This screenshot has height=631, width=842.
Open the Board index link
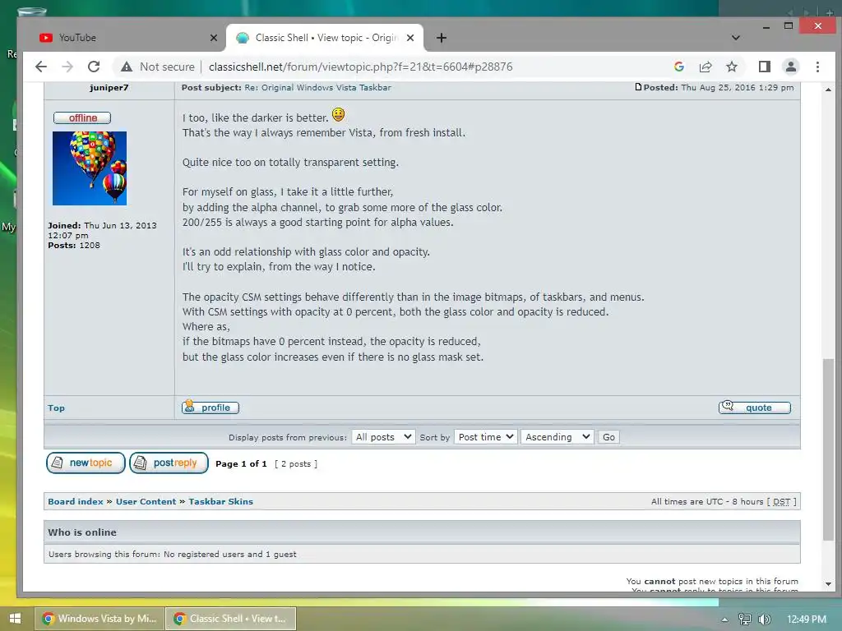[x=75, y=502]
